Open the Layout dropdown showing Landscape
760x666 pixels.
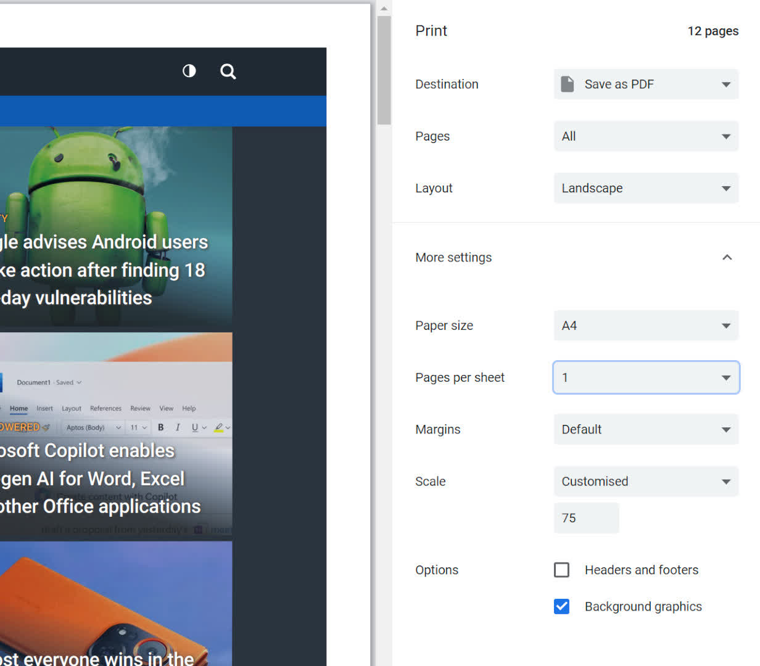pyautogui.click(x=646, y=188)
